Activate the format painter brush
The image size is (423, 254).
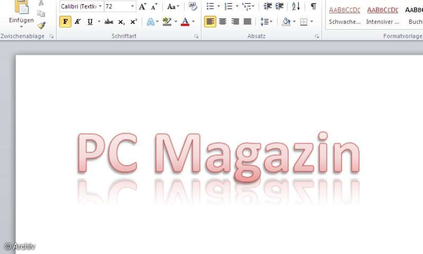coord(41,25)
